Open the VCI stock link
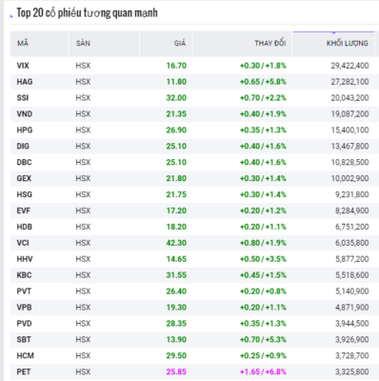 tap(23, 243)
